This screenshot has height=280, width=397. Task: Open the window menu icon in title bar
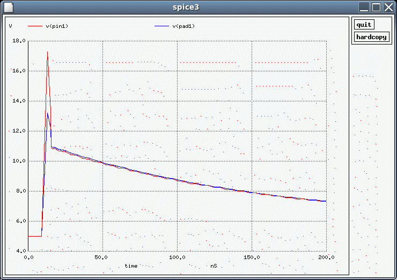pyautogui.click(x=8, y=7)
